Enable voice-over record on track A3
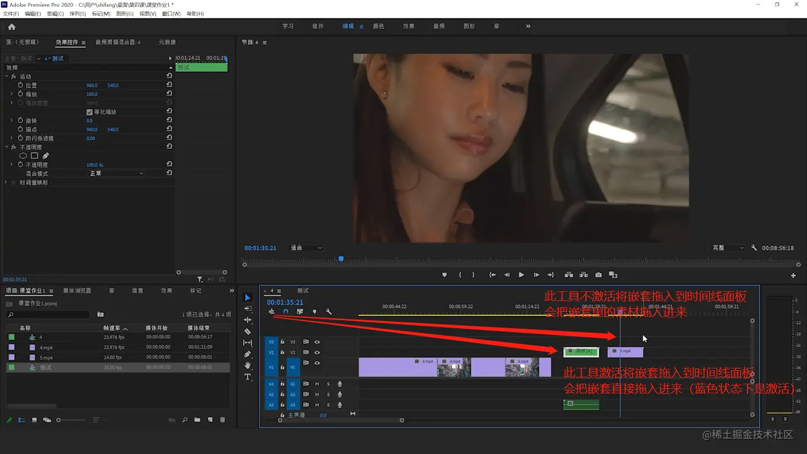Screen dimensions: 807x454 click(339, 405)
